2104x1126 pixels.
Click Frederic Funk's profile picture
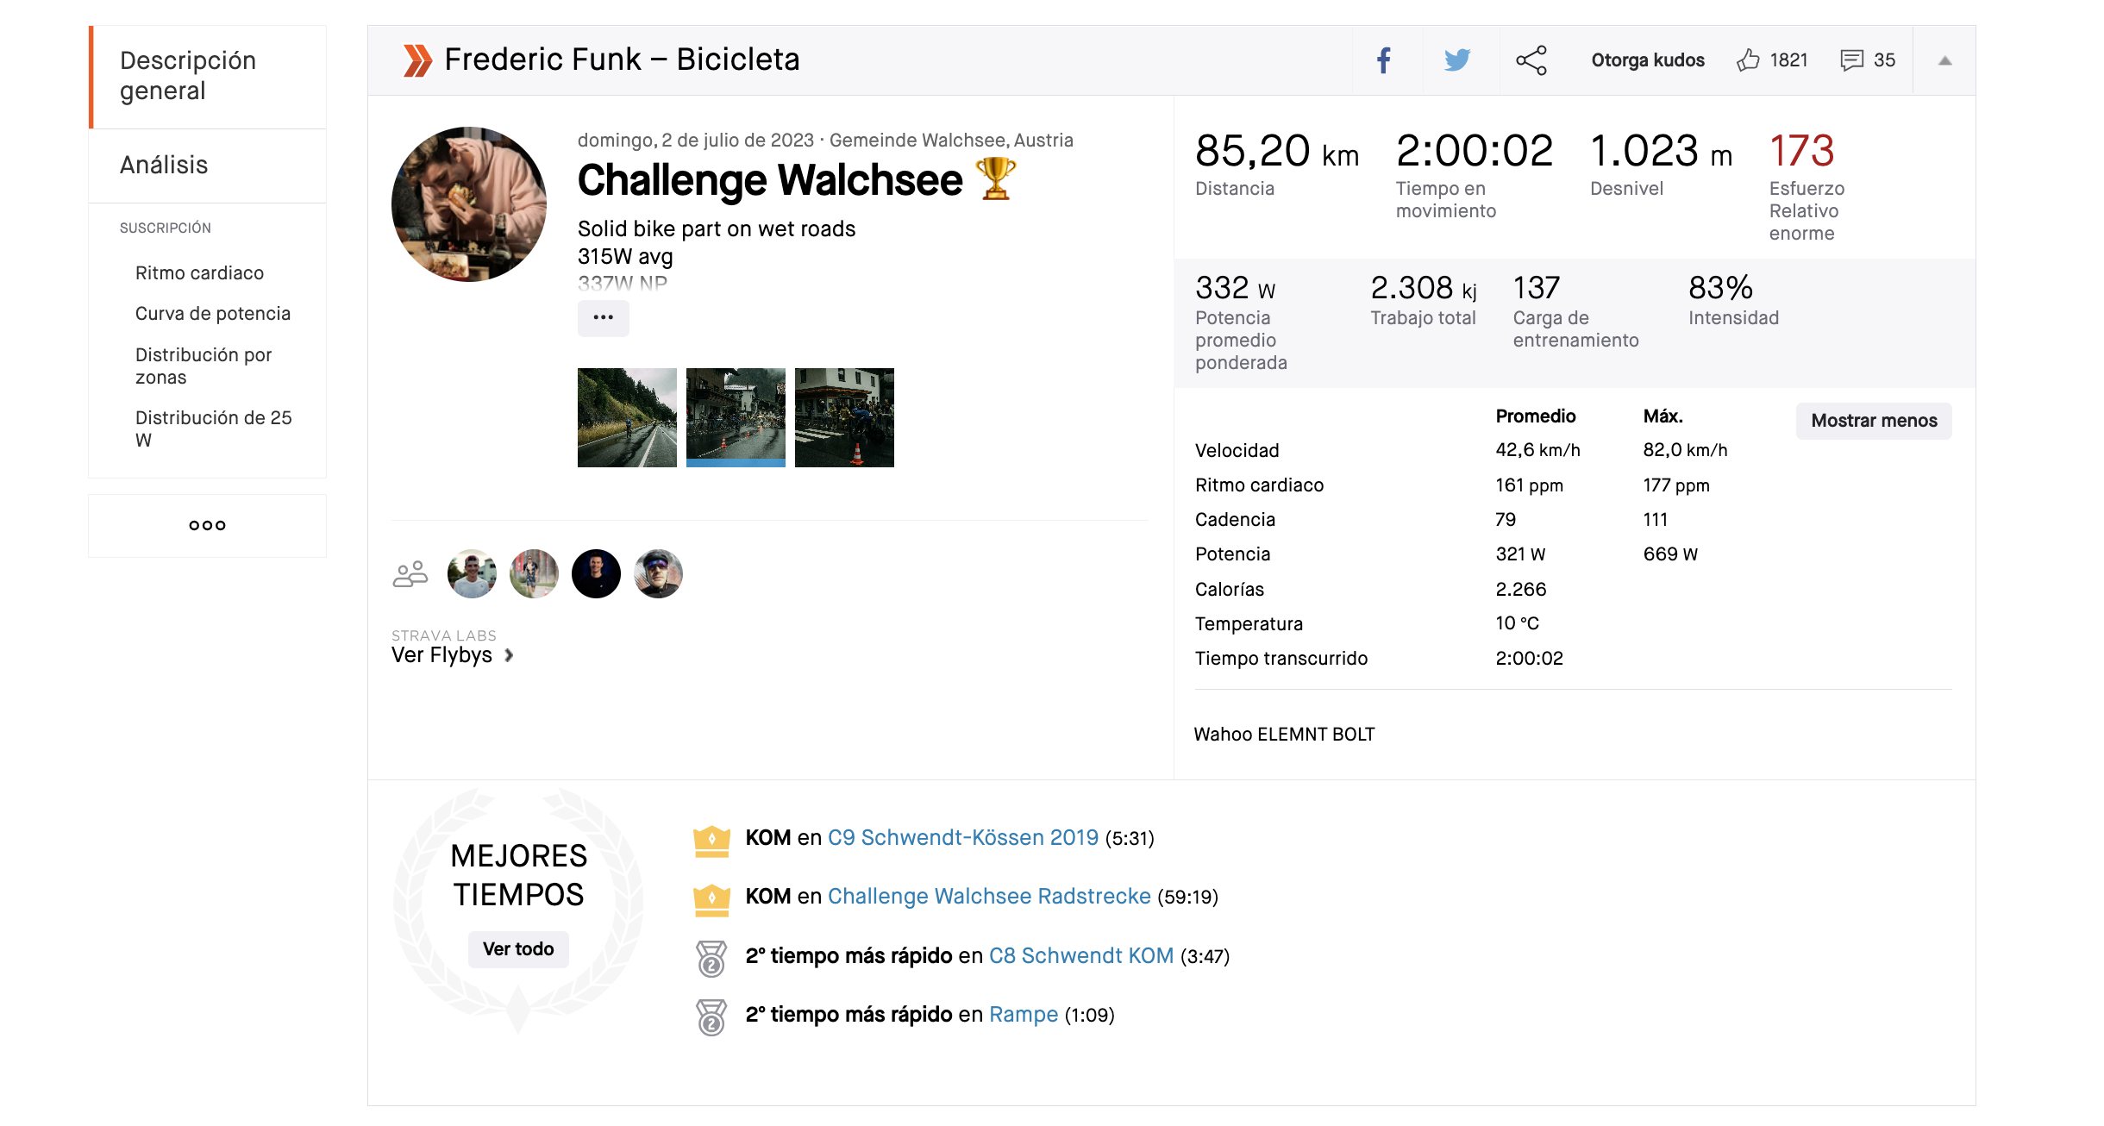tap(469, 204)
